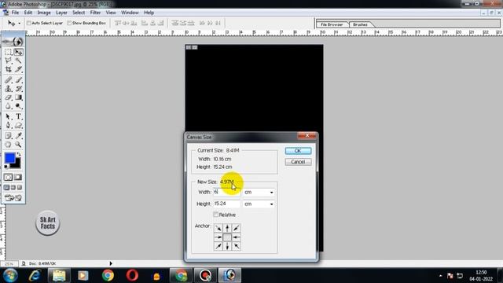This screenshot has width=503, height=283.
Task: Select the Eyedropper tool
Action: [18, 136]
